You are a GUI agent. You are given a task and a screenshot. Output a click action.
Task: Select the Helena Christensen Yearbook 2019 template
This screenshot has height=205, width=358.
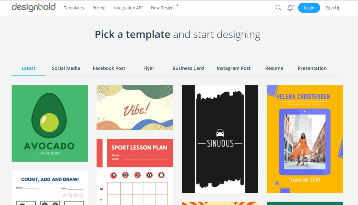[x=305, y=139]
